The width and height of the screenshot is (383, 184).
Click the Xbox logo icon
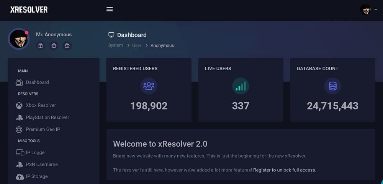pos(19,105)
